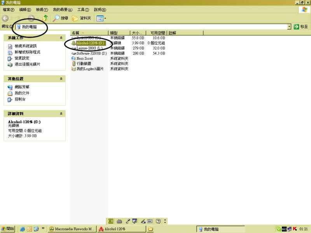Launch Internet Explorer from quick launch

23,229
